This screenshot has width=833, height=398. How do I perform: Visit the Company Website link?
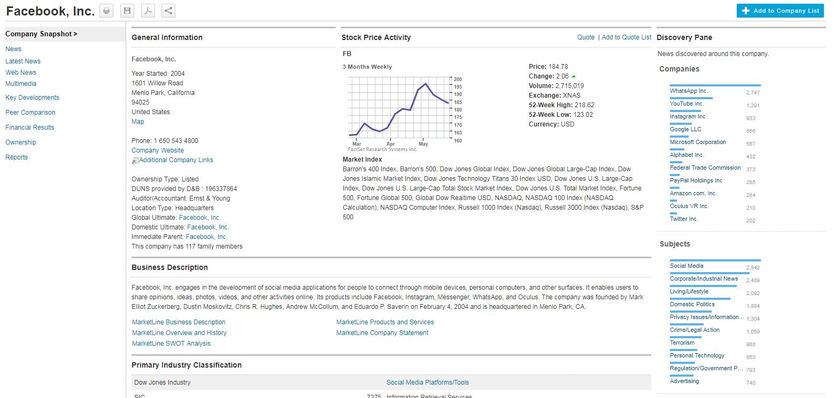158,150
